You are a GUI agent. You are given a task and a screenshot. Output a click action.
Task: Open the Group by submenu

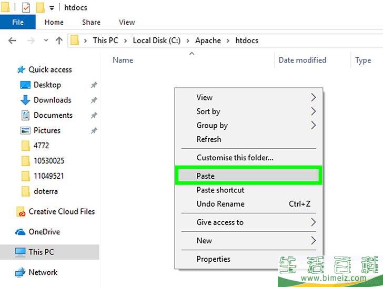(249, 125)
